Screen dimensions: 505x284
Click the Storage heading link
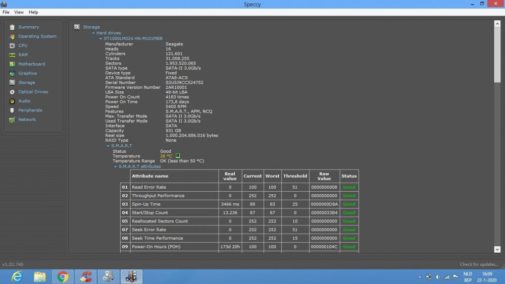(x=91, y=27)
